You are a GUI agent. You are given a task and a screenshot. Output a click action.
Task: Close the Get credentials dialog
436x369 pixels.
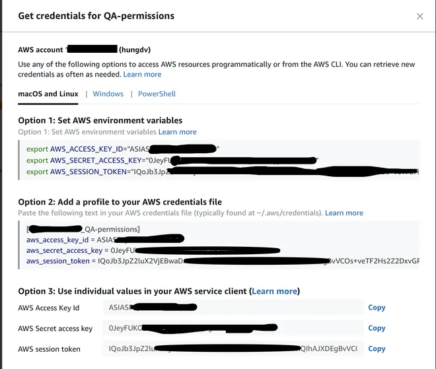(x=420, y=17)
